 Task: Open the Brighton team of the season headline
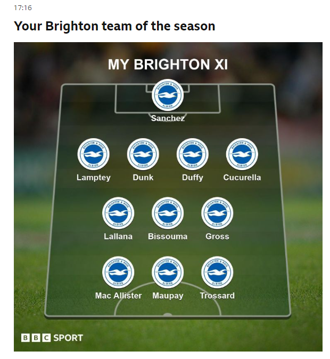pos(114,26)
